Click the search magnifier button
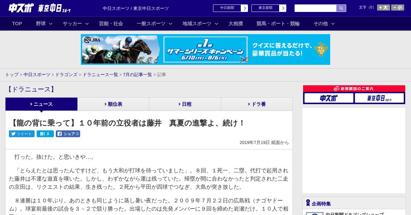The height and width of the screenshot is (215, 411). [x=341, y=8]
